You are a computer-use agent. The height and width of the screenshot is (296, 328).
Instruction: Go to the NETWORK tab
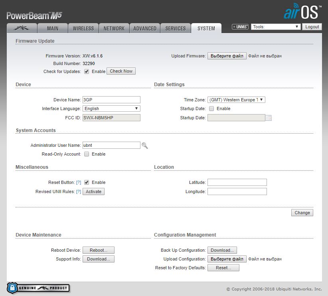coord(114,28)
